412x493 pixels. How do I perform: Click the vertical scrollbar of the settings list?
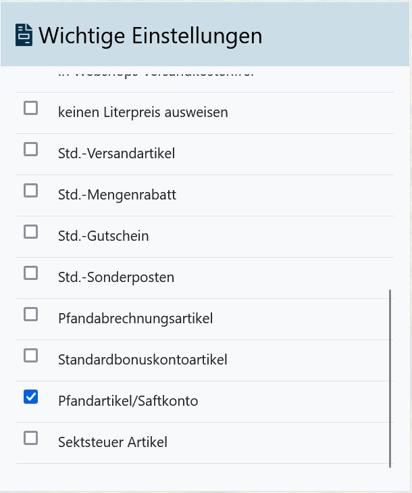pyautogui.click(x=390, y=379)
